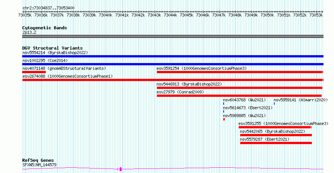
Task: Select the esv2674088 Phase1 red bar
Action: point(173,80)
